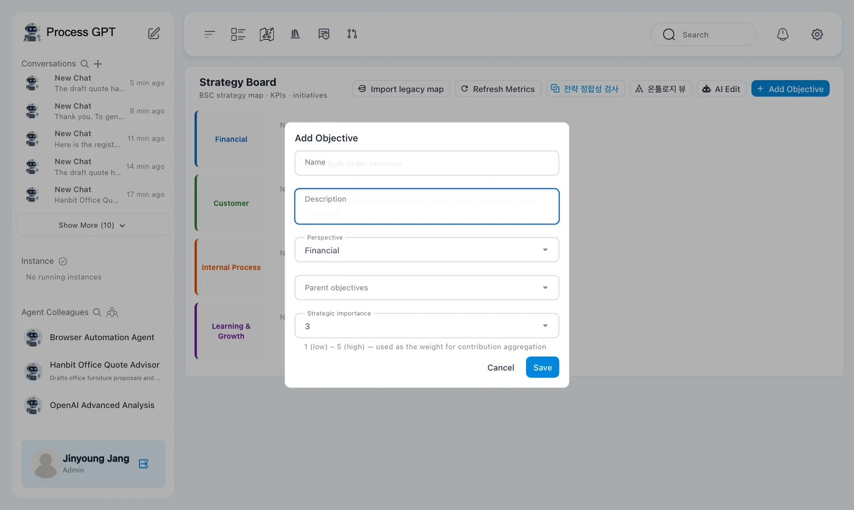Cancel the Add Objective dialog
Screen dimensions: 854x510
(501, 368)
